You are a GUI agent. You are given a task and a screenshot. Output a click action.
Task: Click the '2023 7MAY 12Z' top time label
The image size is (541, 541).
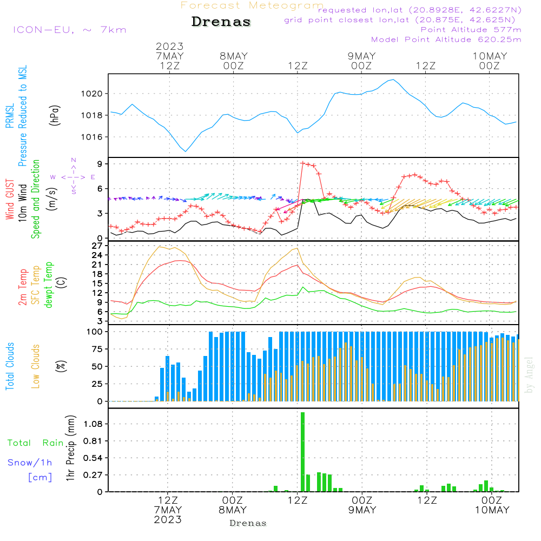[169, 56]
